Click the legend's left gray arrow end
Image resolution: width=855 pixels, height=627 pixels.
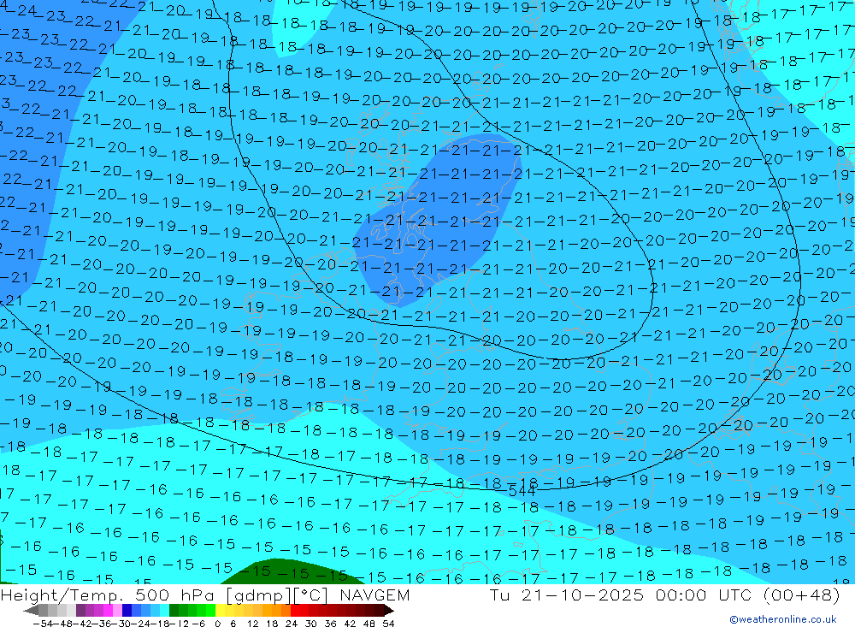[x=31, y=611]
